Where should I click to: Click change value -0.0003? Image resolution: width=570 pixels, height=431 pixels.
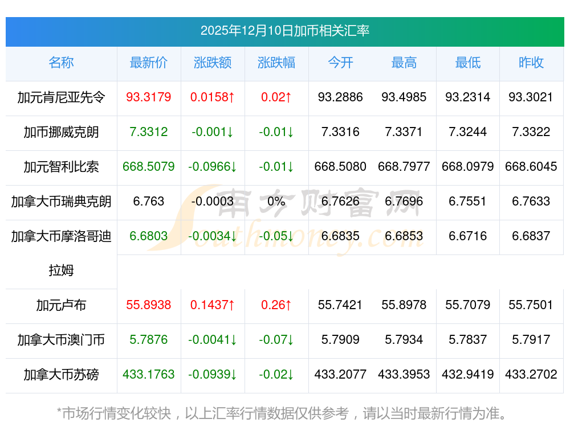point(213,201)
